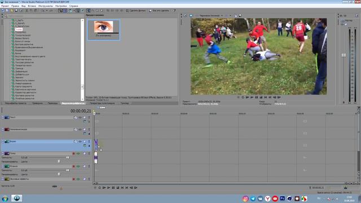361x203 pixels.
Task: Select Картинка в картинке effect
Action: click(x=25, y=90)
